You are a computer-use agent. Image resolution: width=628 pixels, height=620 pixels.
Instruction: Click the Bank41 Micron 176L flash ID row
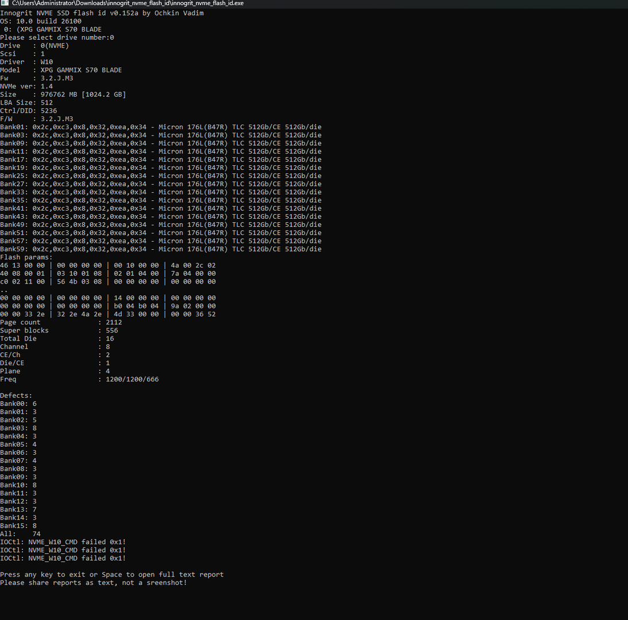[161, 208]
